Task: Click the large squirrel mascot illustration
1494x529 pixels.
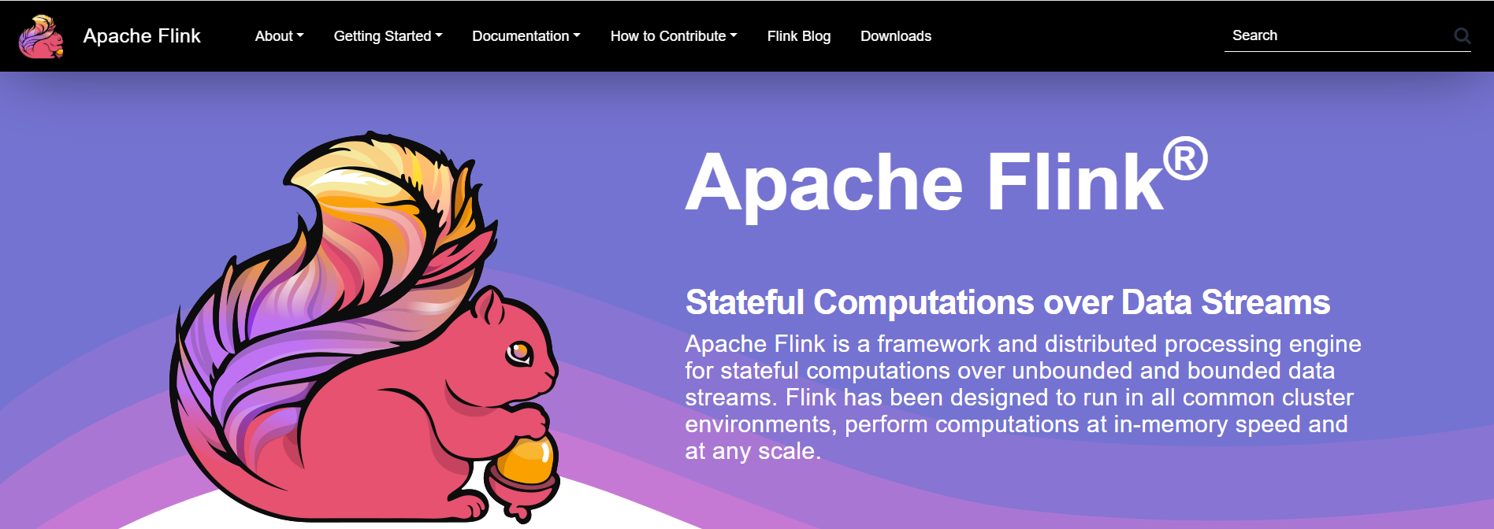Action: [x=364, y=327]
